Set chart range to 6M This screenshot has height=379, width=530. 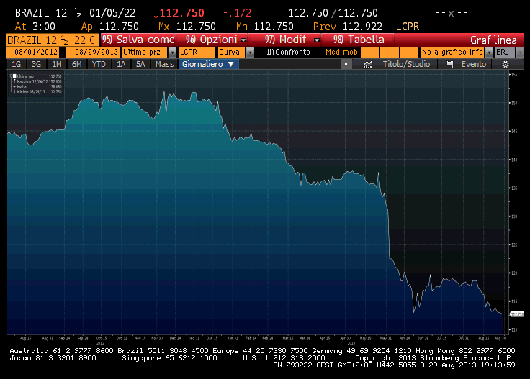(76, 64)
